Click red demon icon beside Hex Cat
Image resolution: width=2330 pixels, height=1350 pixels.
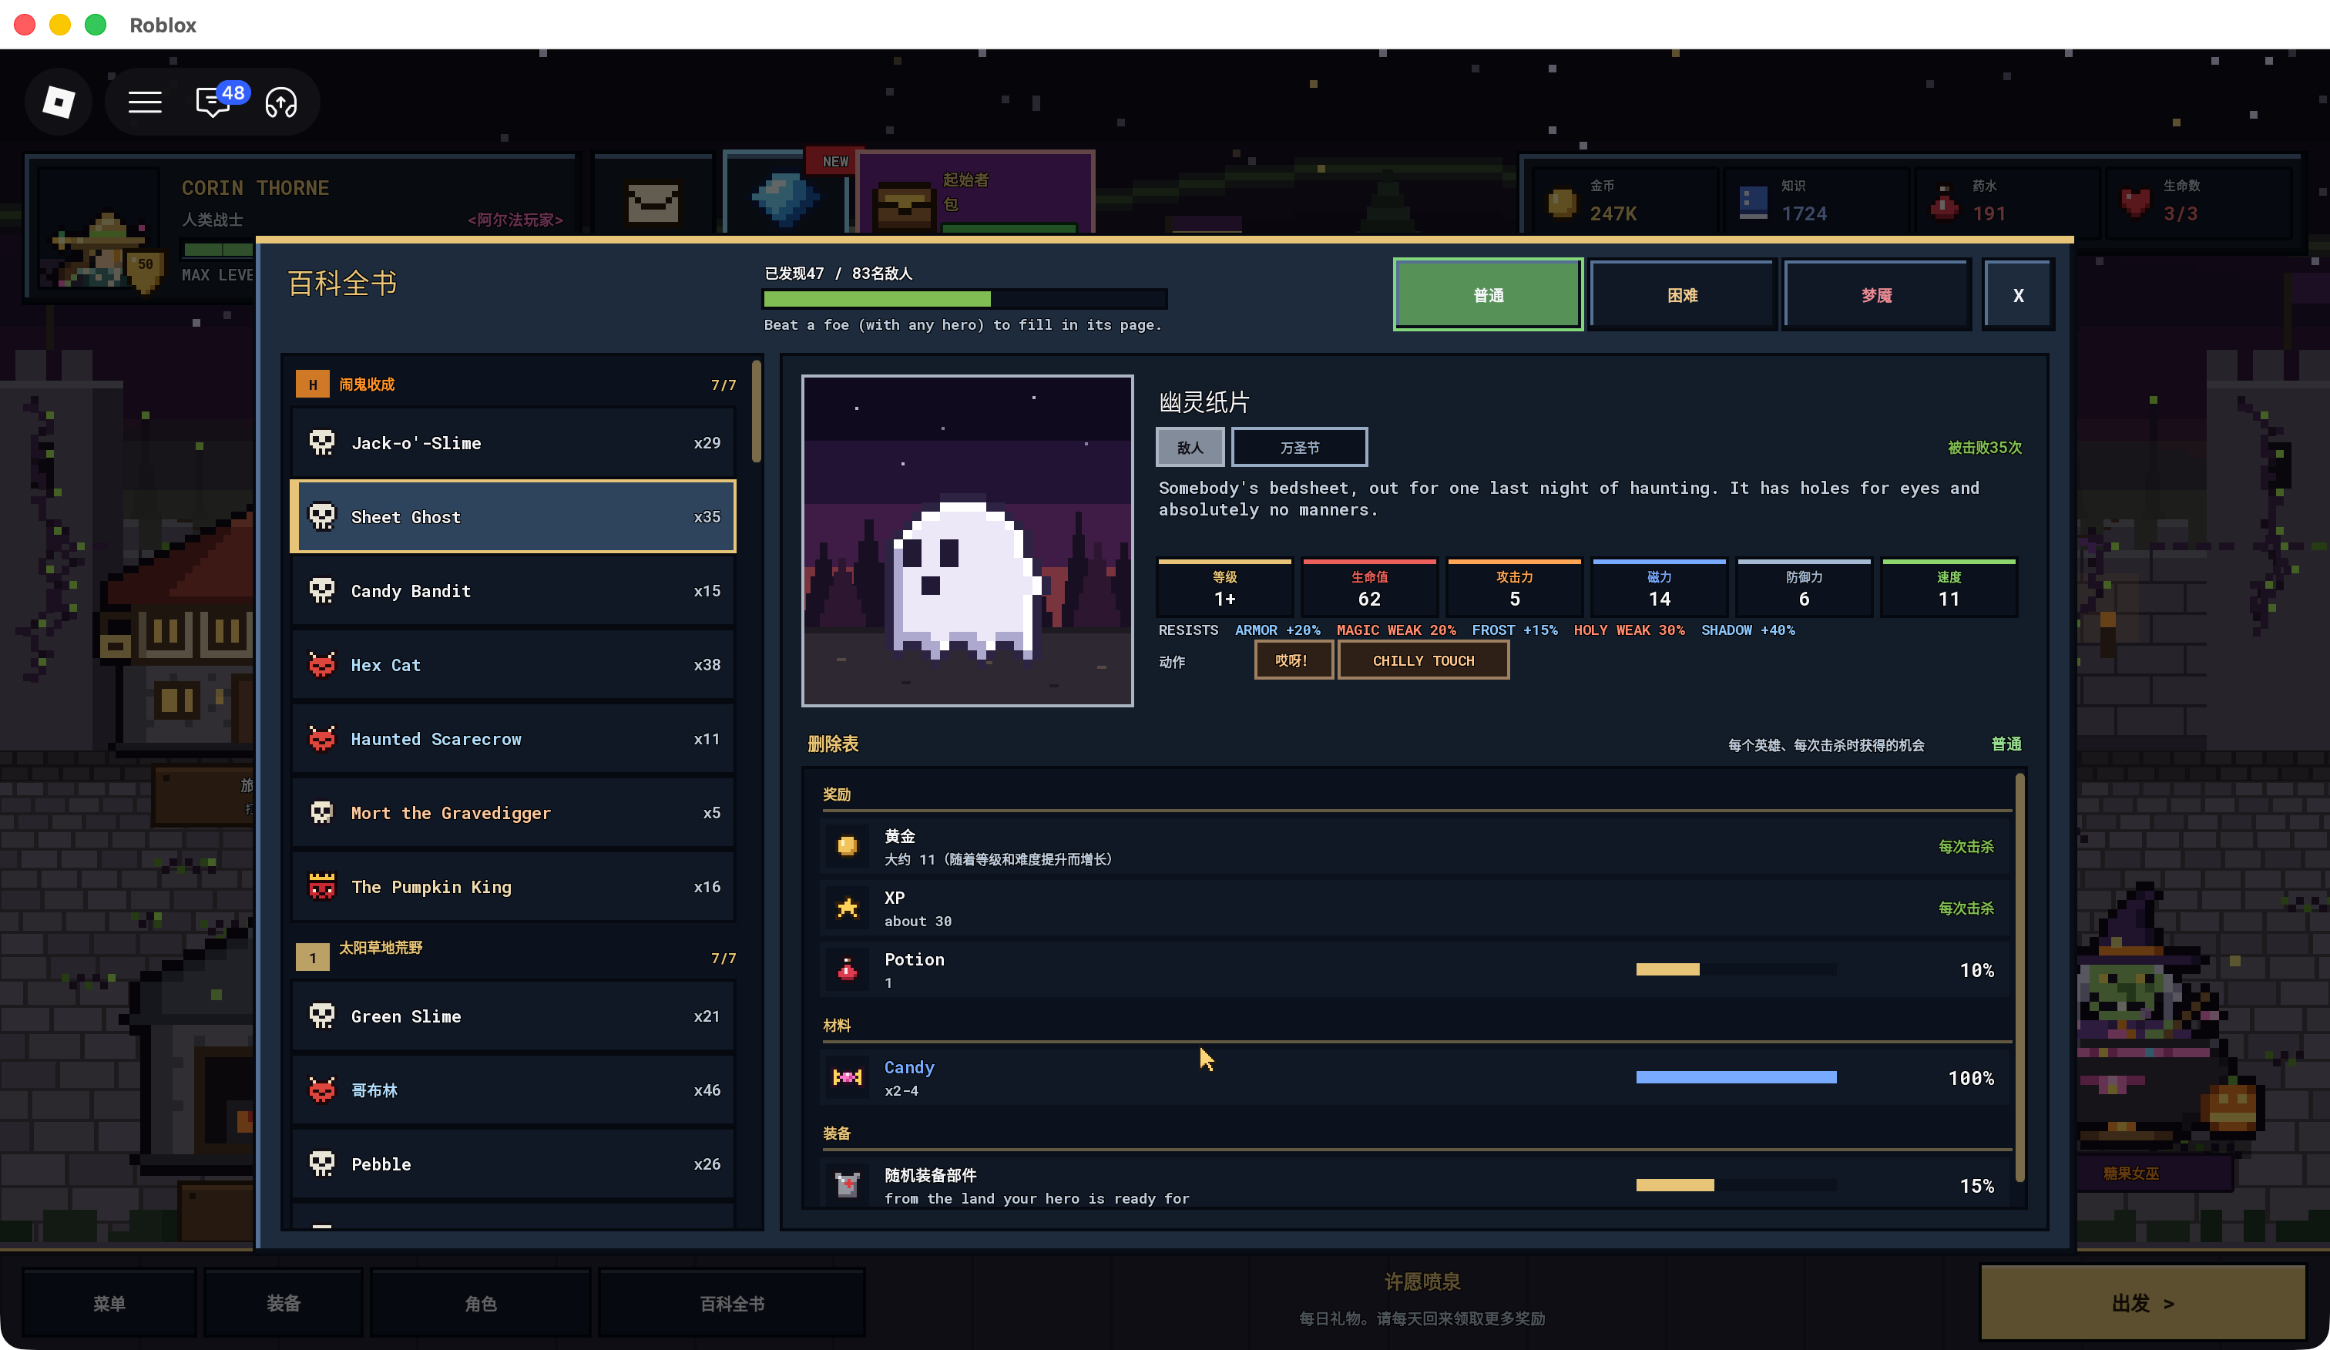[x=322, y=664]
